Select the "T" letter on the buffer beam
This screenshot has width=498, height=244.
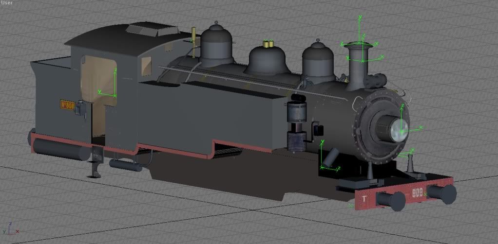click(364, 199)
